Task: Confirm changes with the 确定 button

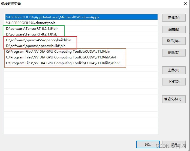Action: (x=148, y=144)
